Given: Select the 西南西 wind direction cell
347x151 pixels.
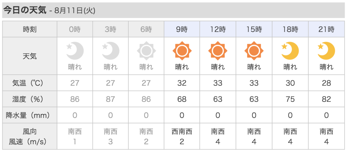Looking at the screenshot, I should [182, 132].
